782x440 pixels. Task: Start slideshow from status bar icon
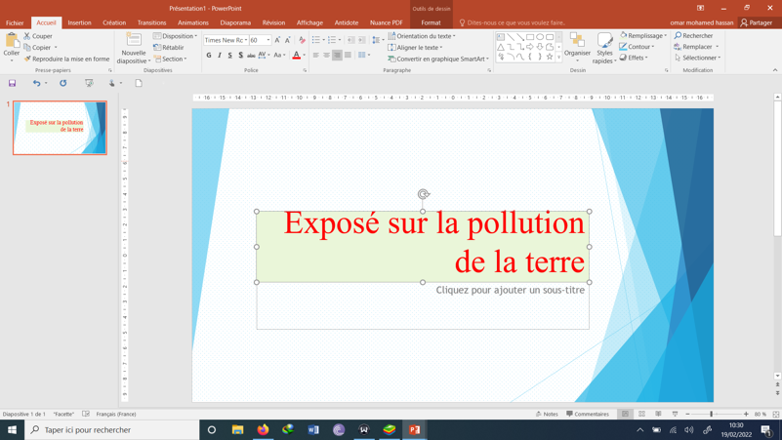pyautogui.click(x=675, y=414)
